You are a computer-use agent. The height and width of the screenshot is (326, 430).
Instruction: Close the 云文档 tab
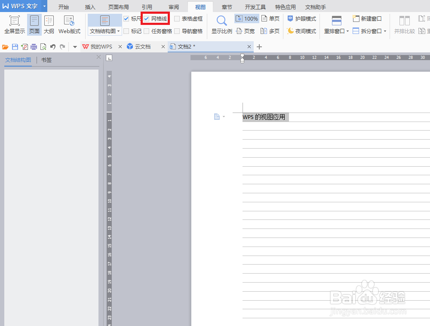163,47
